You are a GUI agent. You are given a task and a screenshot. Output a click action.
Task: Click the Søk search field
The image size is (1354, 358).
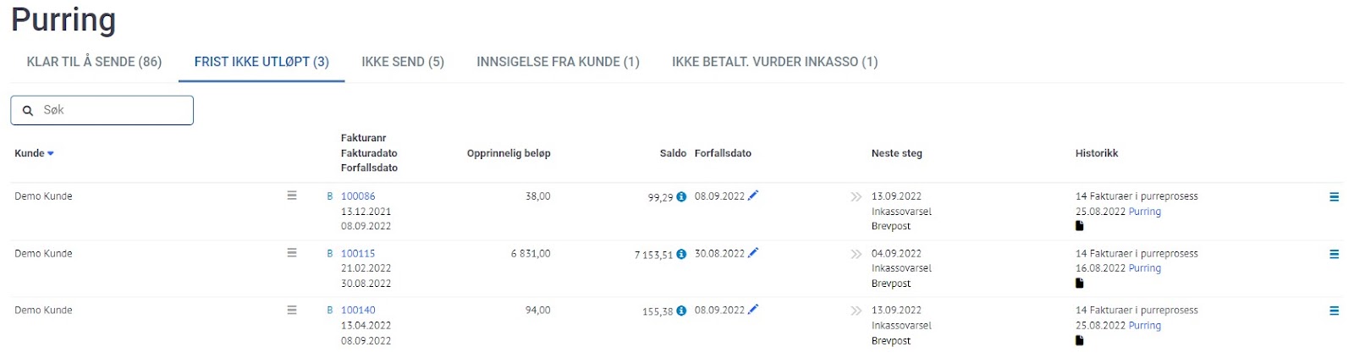[102, 110]
